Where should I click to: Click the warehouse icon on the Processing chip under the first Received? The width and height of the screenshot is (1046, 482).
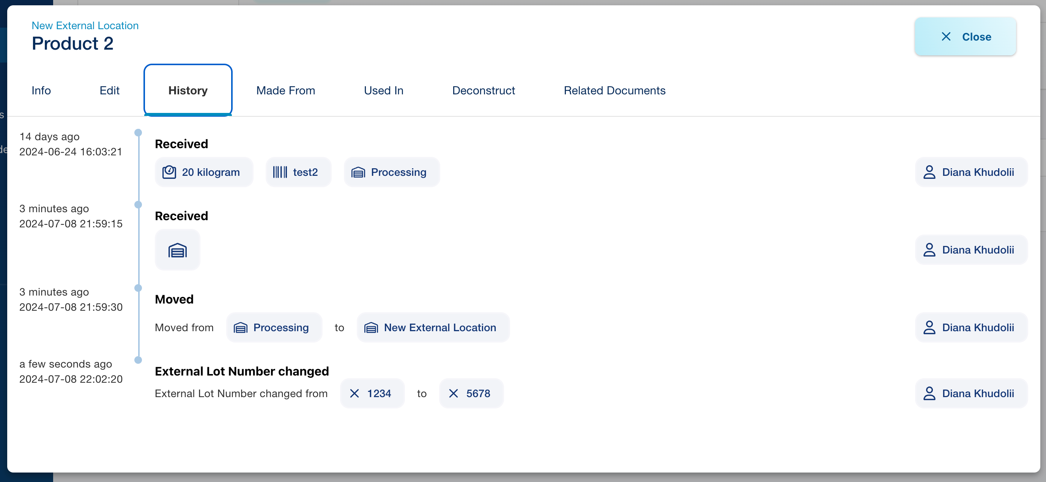coord(358,172)
